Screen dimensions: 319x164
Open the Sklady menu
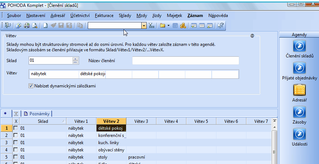(125, 16)
